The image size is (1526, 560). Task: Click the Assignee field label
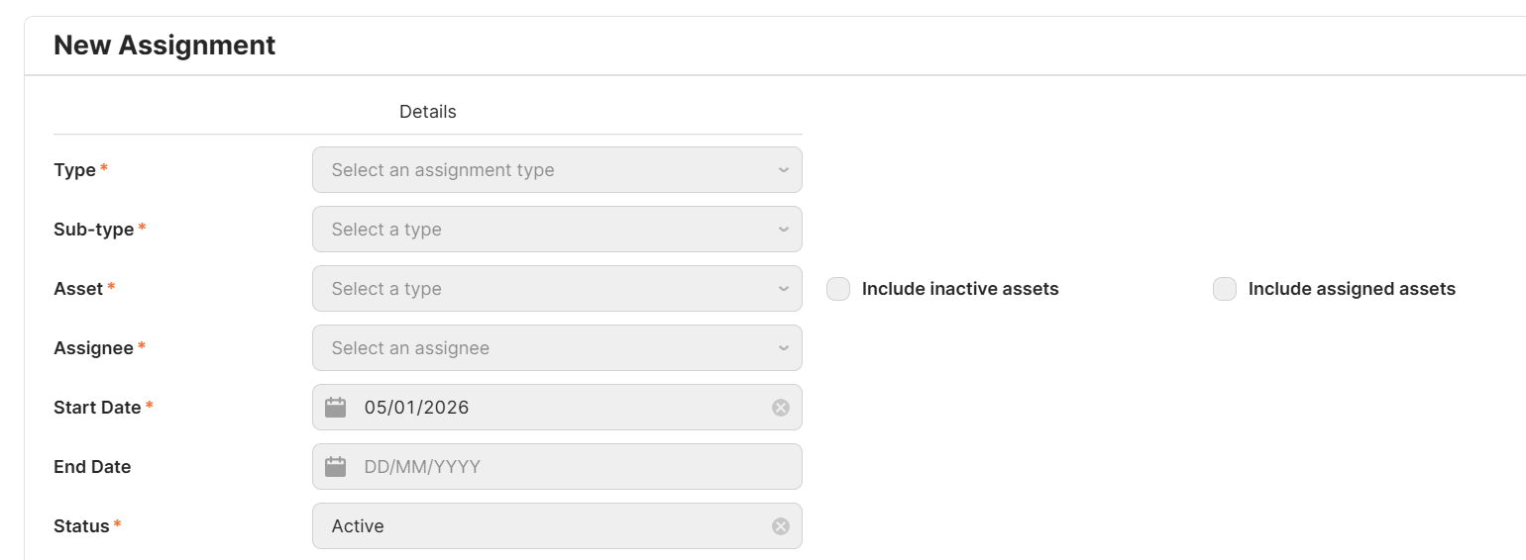click(93, 348)
